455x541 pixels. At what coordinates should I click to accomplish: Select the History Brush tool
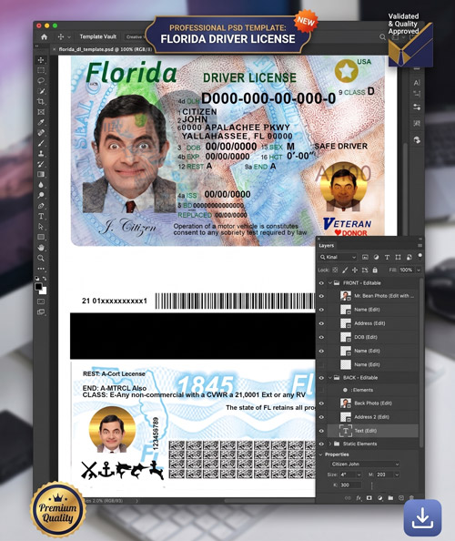(x=41, y=164)
